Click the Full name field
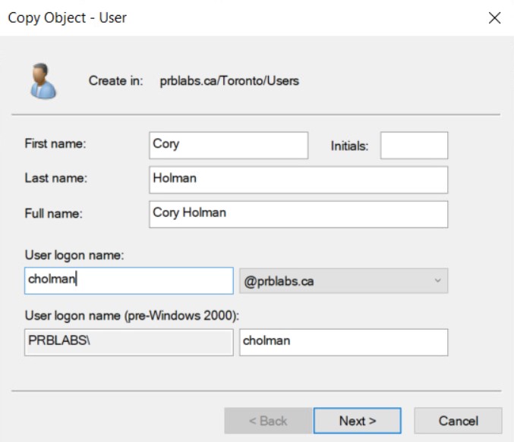This screenshot has width=514, height=442. [298, 214]
